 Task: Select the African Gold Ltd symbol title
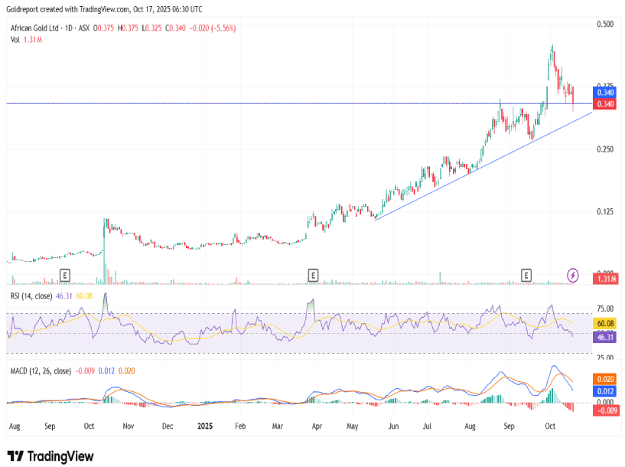point(45,28)
